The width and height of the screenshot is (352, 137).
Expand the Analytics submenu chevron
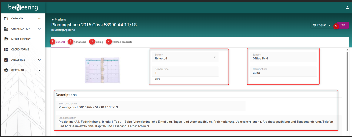[39, 60]
